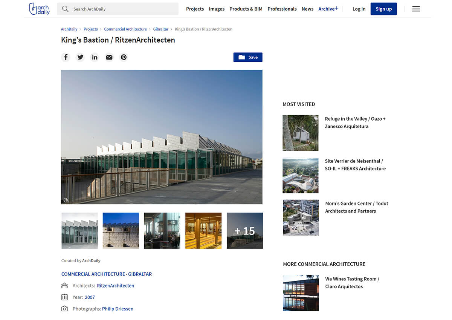Follow the RitzenArchitecten architects link
Image resolution: width=452 pixels, height=320 pixels.
click(115, 286)
